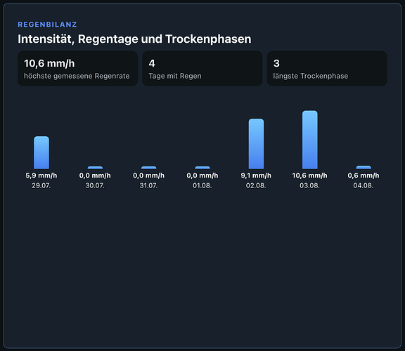Click the date label 30.07.
This screenshot has width=405, height=351.
point(95,186)
